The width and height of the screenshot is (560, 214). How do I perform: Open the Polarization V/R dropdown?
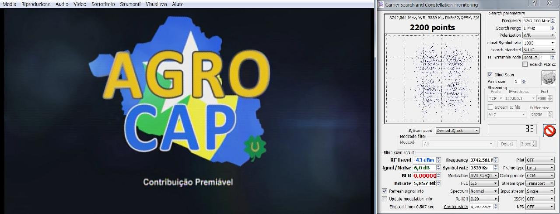pos(539,35)
